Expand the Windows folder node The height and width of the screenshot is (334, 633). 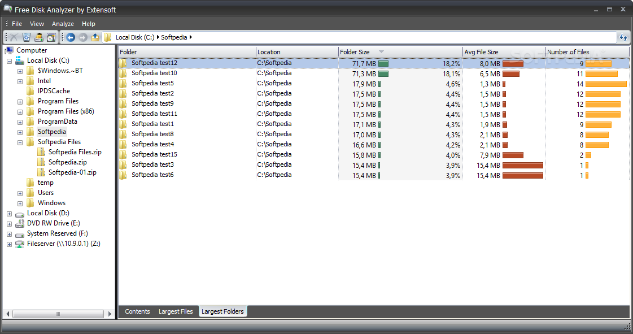pyautogui.click(x=20, y=203)
